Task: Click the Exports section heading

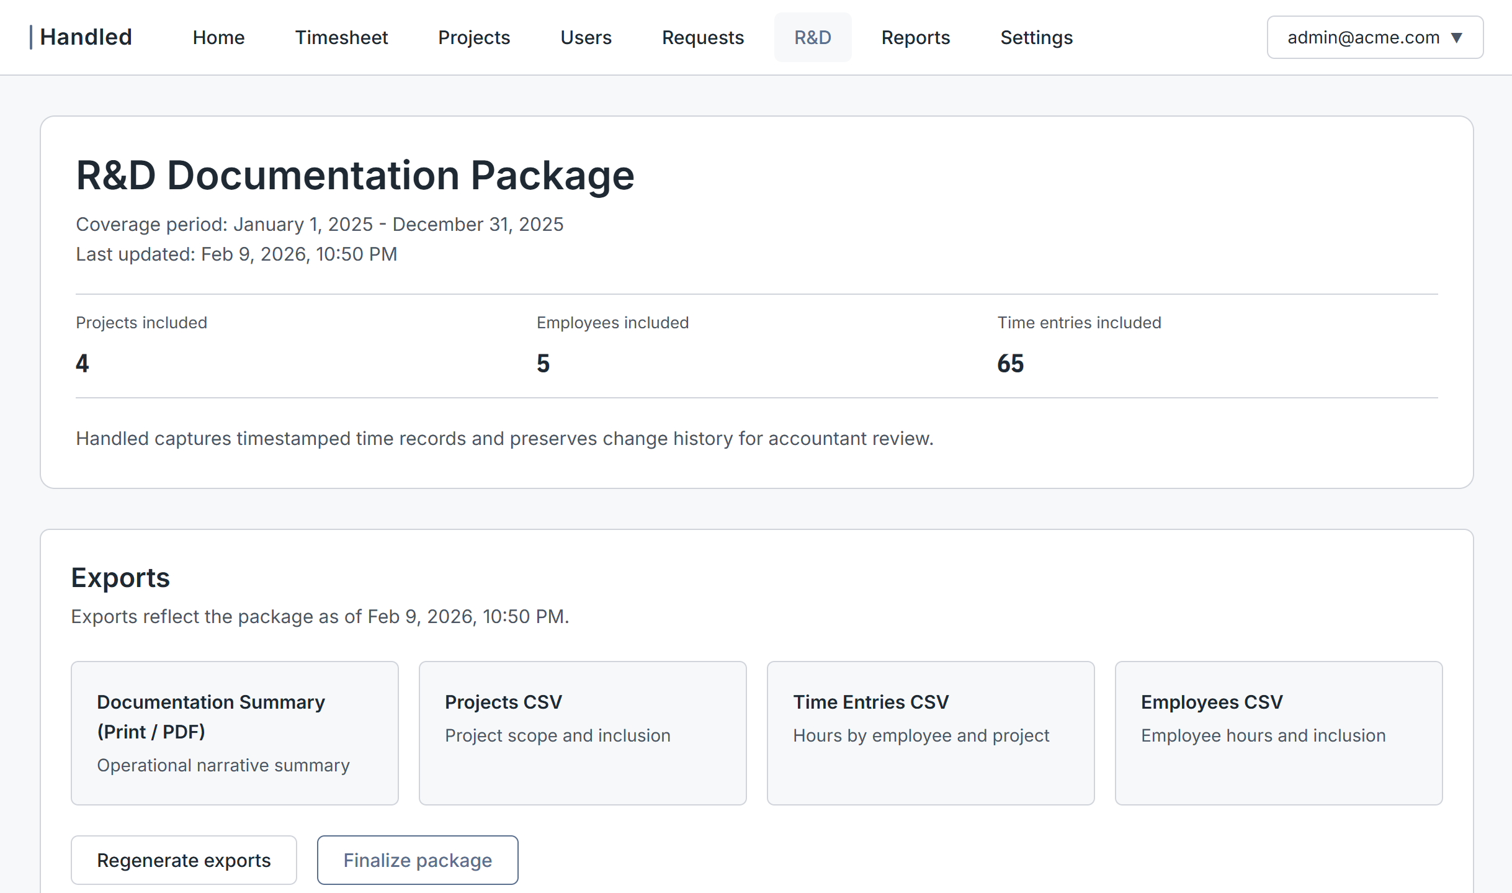Action: click(120, 577)
